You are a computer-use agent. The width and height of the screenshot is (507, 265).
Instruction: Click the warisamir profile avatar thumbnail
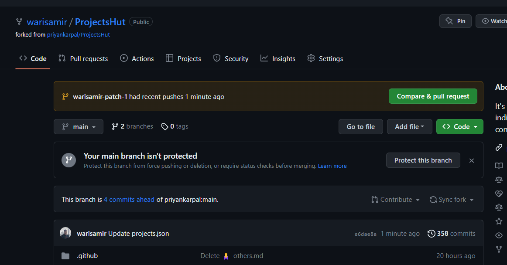[65, 233]
